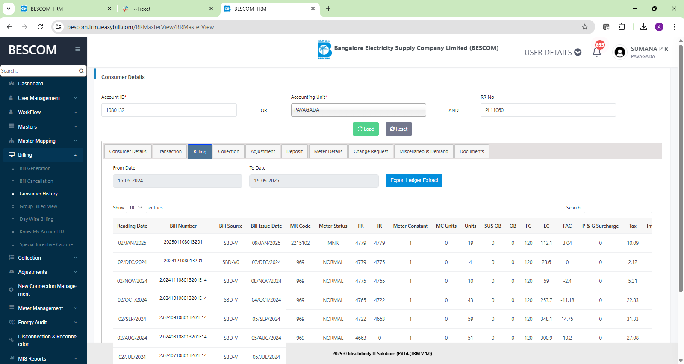The image size is (684, 364).
Task: Open Day Wise Billing
Action: 36,219
